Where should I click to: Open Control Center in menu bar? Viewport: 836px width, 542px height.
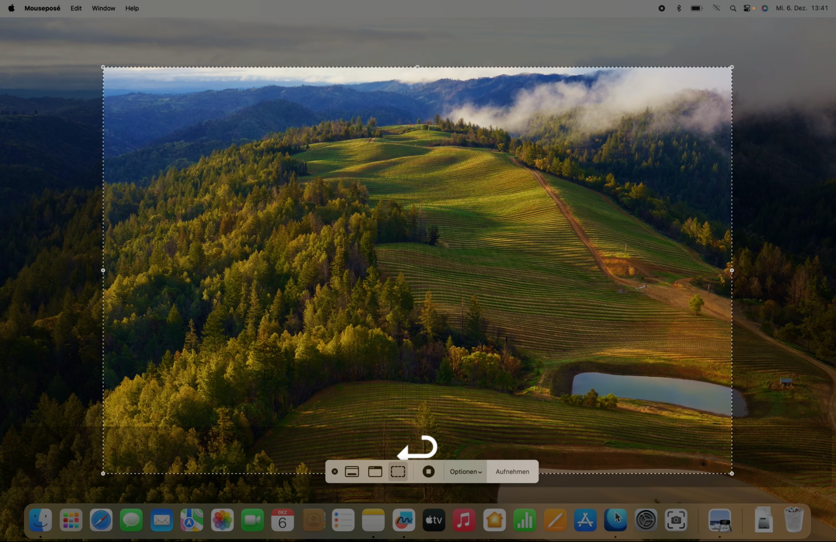coord(747,8)
